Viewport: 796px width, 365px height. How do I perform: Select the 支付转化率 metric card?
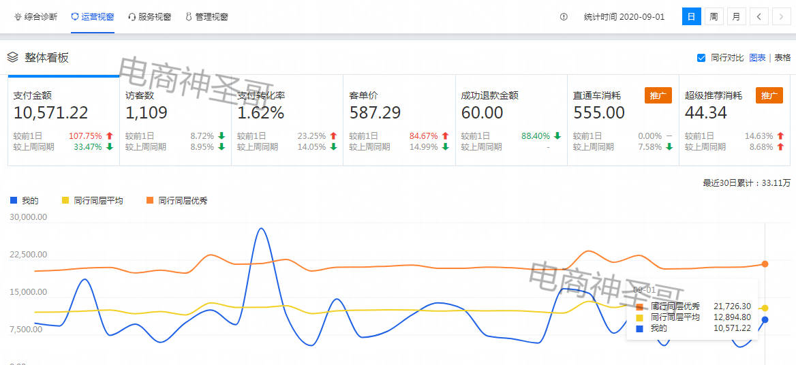click(288, 120)
